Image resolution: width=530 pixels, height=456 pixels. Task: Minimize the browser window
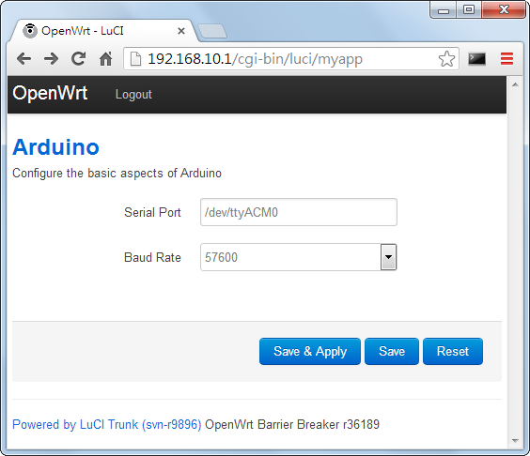pos(444,10)
